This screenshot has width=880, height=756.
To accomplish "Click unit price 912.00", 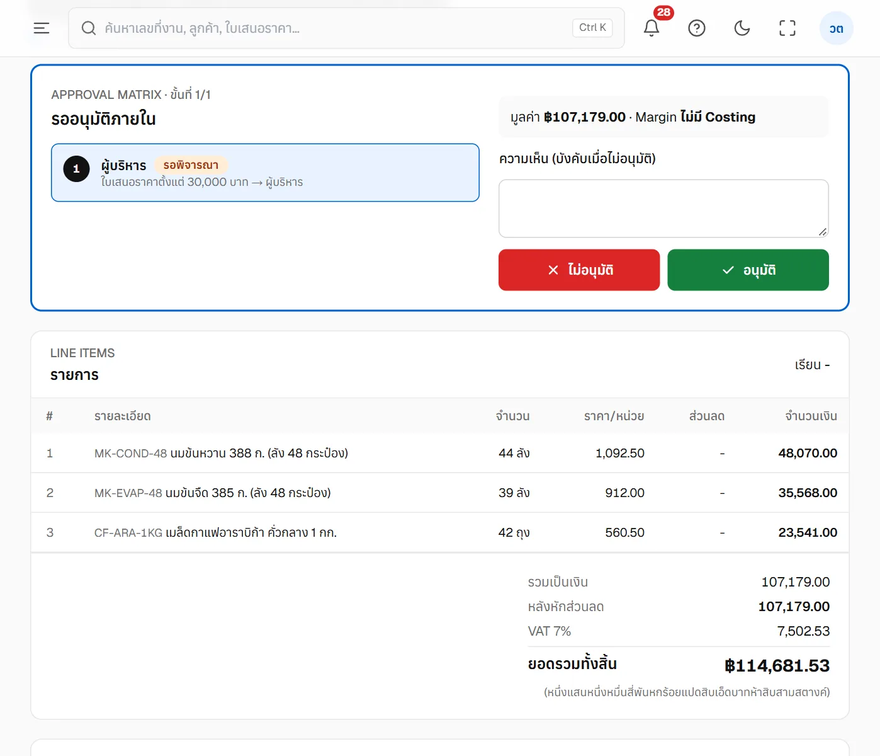I will [x=624, y=493].
